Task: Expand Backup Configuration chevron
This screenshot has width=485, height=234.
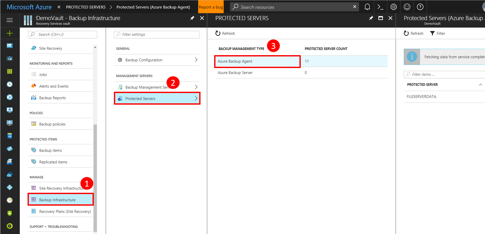Action: pyautogui.click(x=196, y=60)
